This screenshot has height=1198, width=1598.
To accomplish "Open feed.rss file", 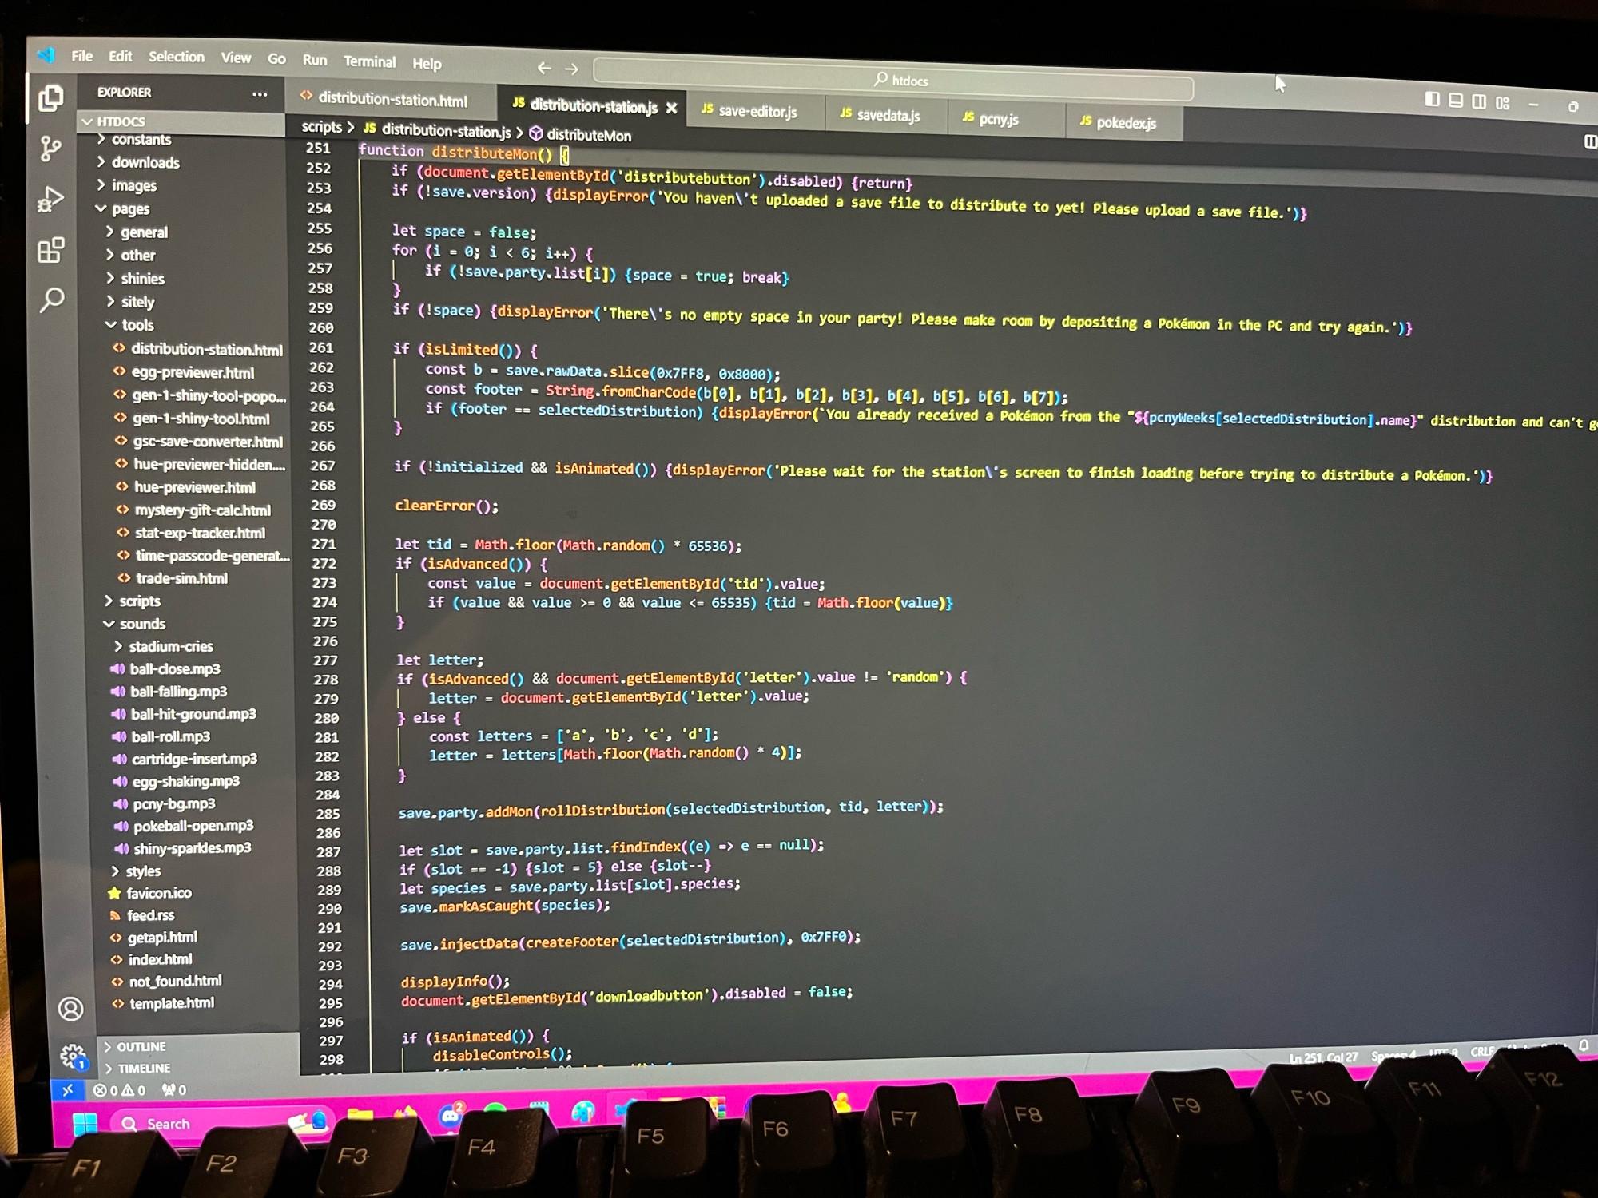I will [141, 915].
